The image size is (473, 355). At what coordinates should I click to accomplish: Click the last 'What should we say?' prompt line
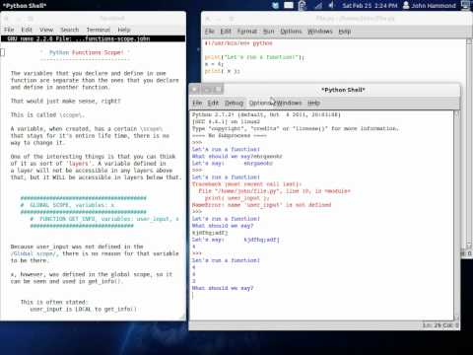coord(223,288)
